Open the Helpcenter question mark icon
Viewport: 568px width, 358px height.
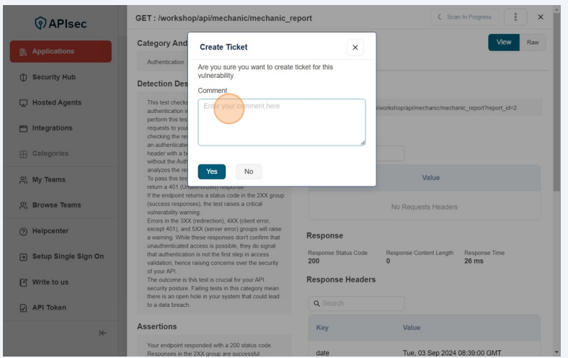pyautogui.click(x=23, y=231)
